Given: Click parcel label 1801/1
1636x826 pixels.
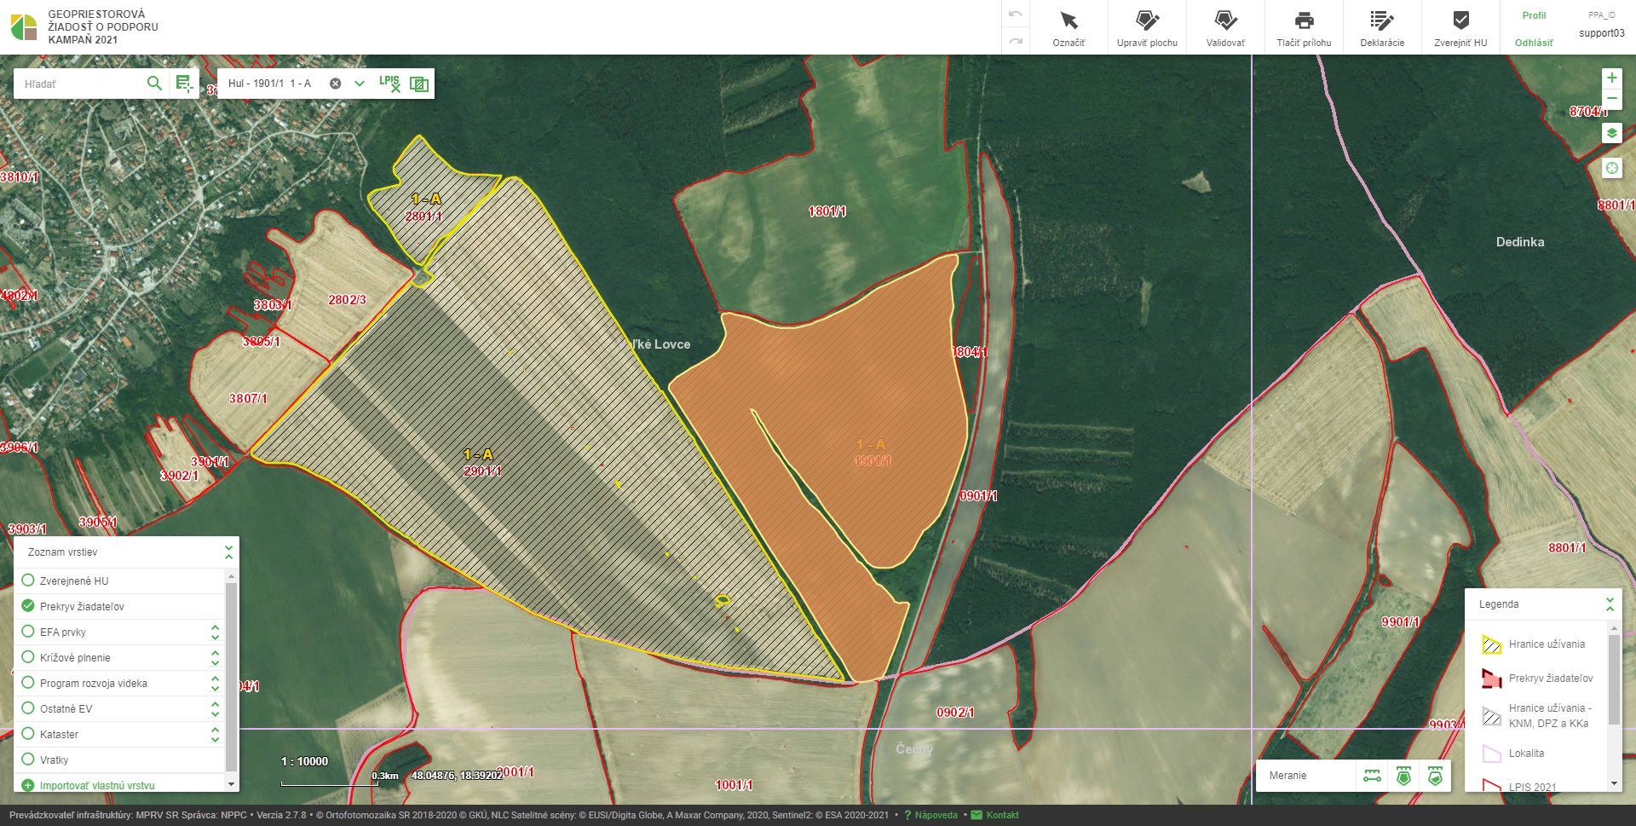Looking at the screenshot, I should [827, 211].
